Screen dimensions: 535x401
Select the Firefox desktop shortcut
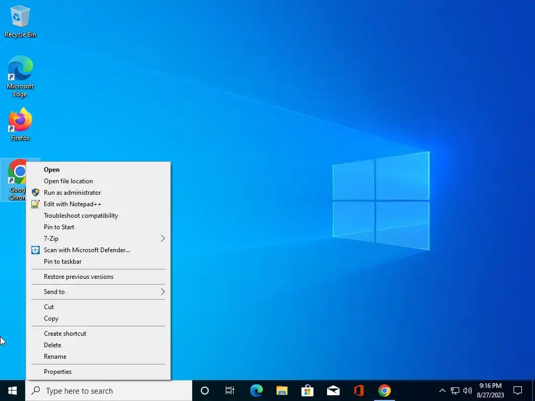(20, 124)
